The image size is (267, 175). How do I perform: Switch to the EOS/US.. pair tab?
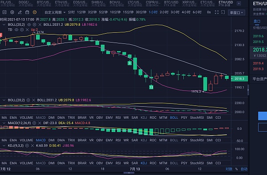click(80, 4)
